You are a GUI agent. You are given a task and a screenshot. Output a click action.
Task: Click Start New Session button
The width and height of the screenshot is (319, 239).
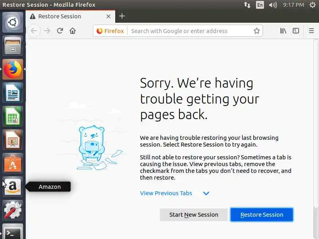194,215
